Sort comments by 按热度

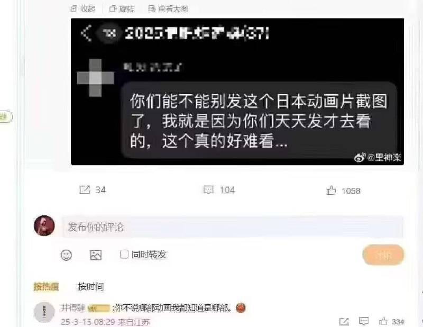point(47,286)
